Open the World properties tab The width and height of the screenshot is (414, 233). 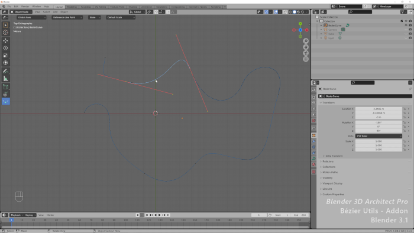point(313,121)
